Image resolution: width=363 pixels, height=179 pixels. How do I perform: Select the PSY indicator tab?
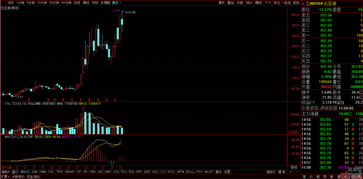199,172
